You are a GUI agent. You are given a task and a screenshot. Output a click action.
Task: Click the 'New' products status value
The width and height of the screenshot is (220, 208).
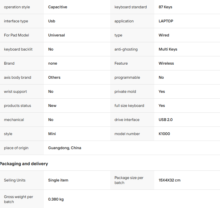click(52, 106)
